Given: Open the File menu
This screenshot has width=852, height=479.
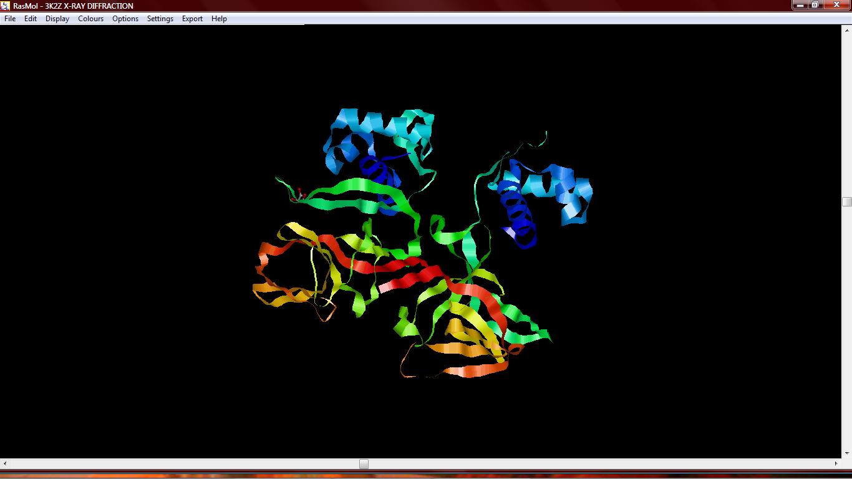Looking at the screenshot, I should 9,19.
